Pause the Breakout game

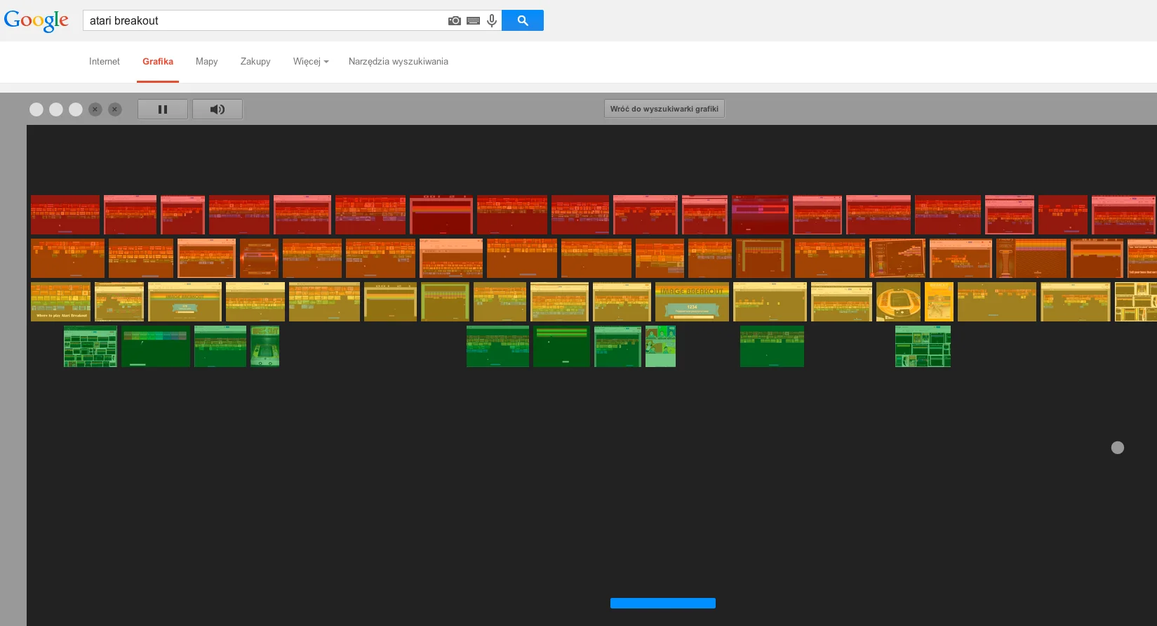pos(163,109)
